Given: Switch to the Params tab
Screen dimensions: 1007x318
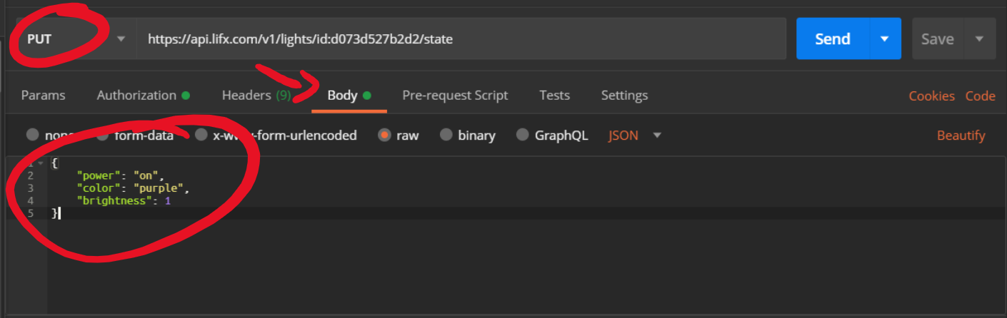Looking at the screenshot, I should pyautogui.click(x=43, y=96).
